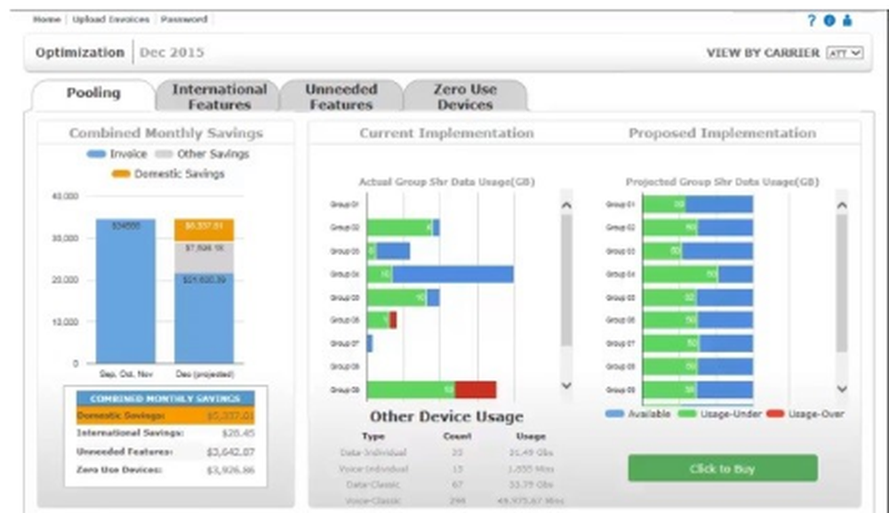The image size is (889, 513).
Task: Click the current implementation scrollbar thumb
Action: coord(566,280)
